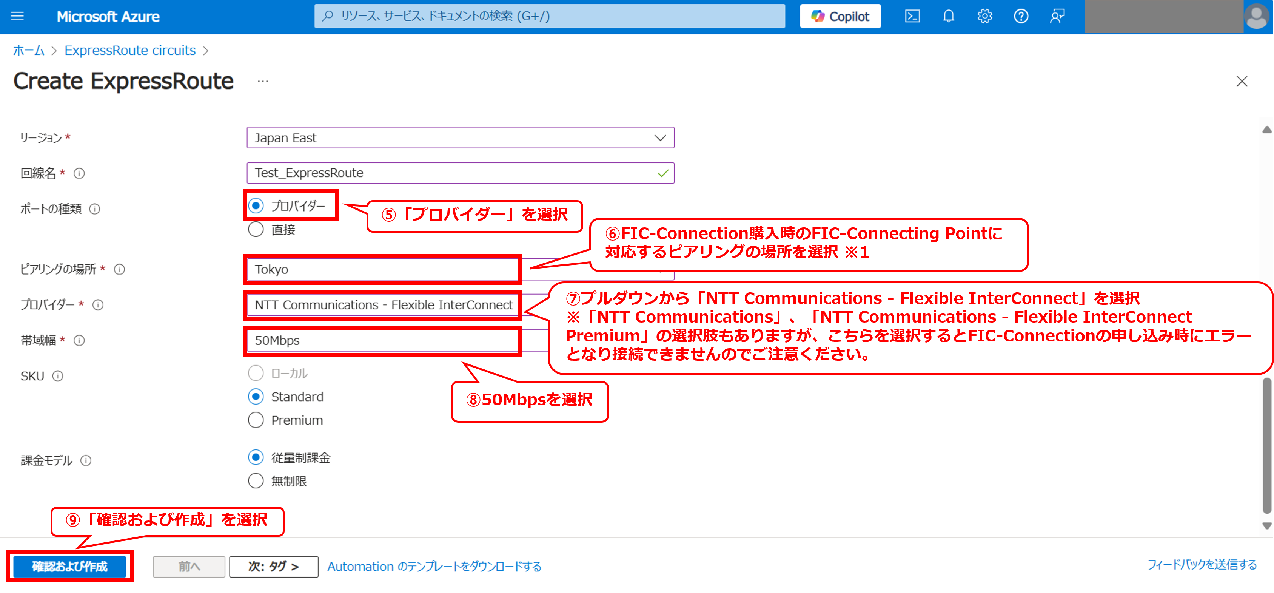Viewport: 1274px width, 593px height.
Task: Select the Premium SKU option
Action: 256,420
